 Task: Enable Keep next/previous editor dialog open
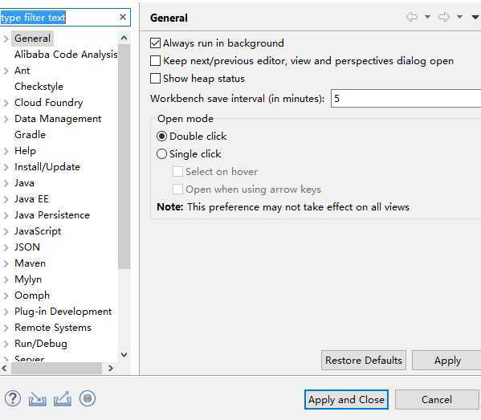[155, 61]
